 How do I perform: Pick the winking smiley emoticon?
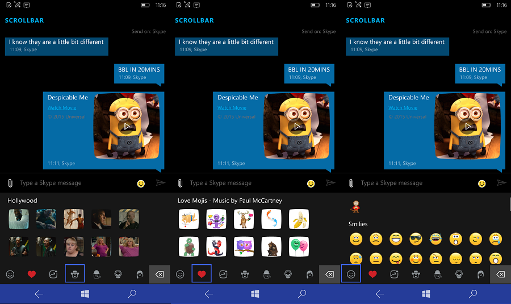(x=475, y=239)
